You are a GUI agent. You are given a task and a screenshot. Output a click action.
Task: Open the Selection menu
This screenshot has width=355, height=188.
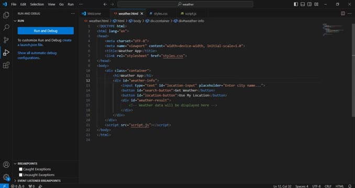pyautogui.click(x=37, y=4)
